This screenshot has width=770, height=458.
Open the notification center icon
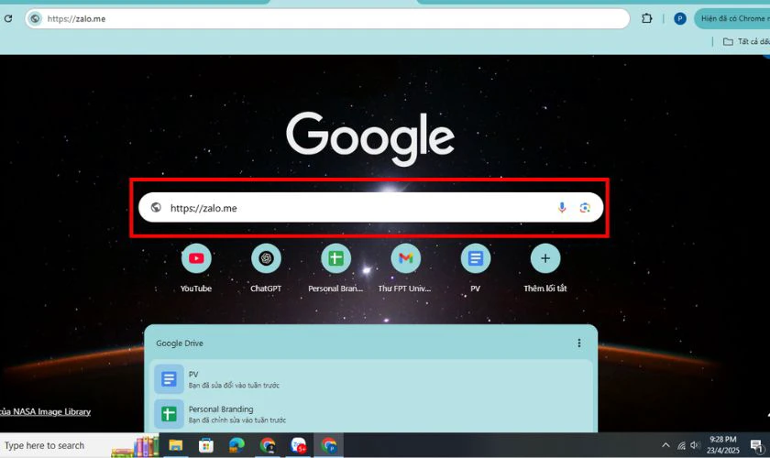tap(757, 445)
